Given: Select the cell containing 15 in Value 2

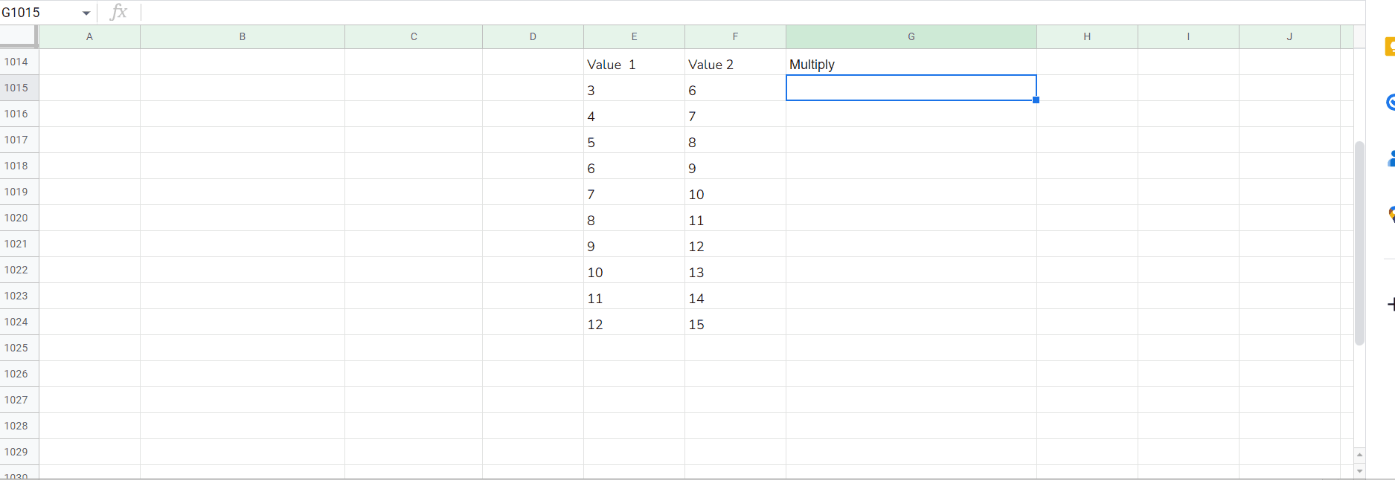Looking at the screenshot, I should click(x=735, y=324).
